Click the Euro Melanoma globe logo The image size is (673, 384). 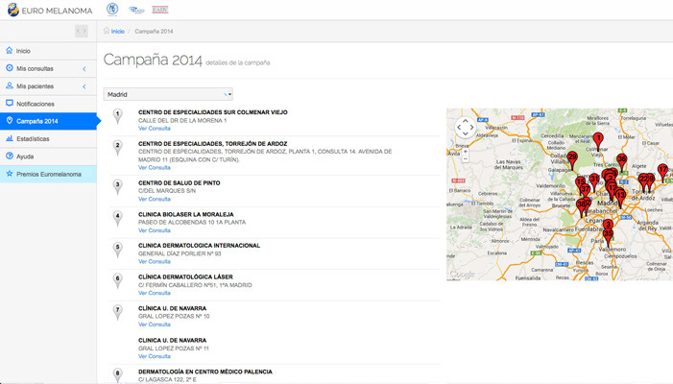point(13,10)
